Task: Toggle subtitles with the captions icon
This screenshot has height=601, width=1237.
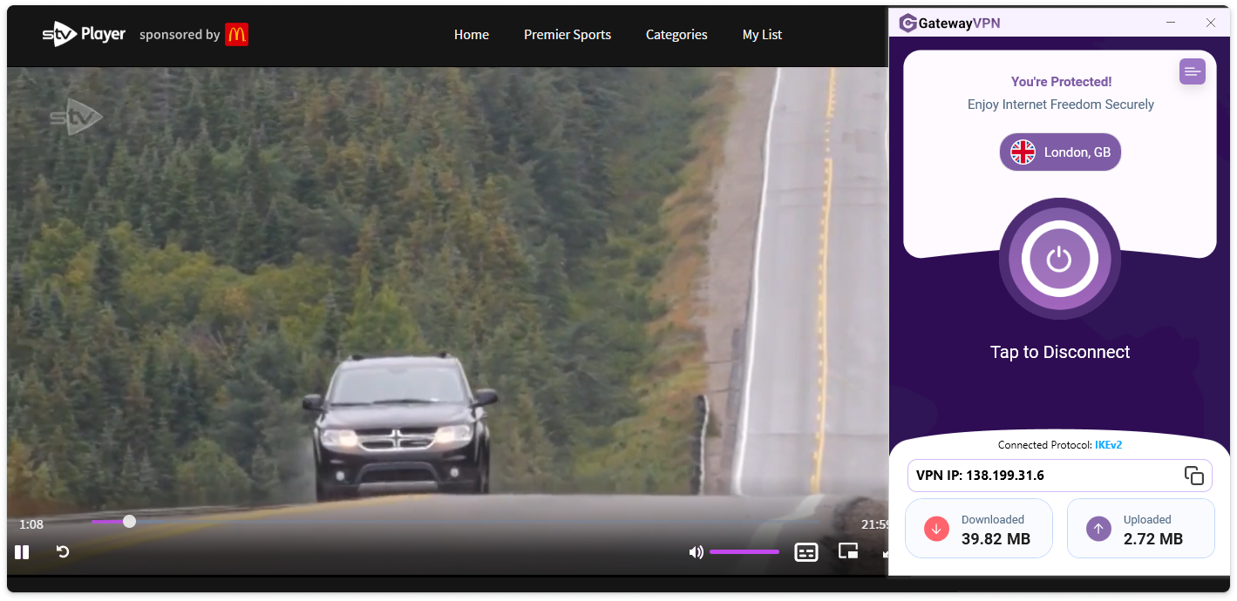Action: [806, 552]
